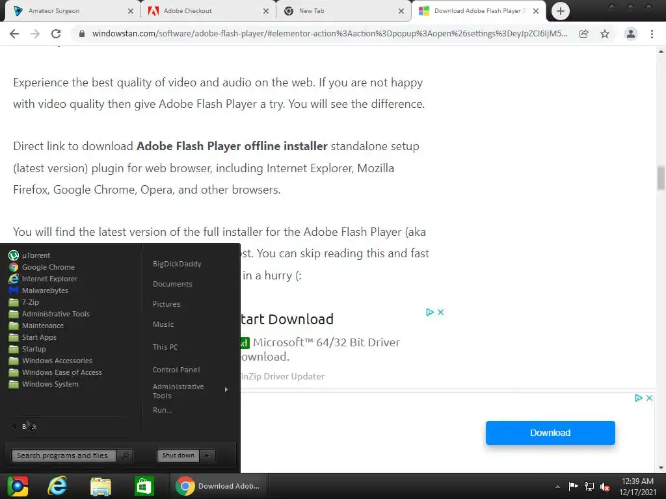The height and width of the screenshot is (499, 666).
Task: Close the bottom banner ad with X
Action: click(x=650, y=398)
